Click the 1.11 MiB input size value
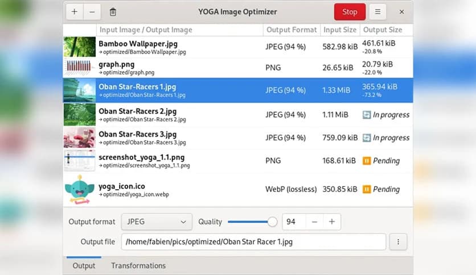Viewport: 476px width, 275px height. [335, 115]
